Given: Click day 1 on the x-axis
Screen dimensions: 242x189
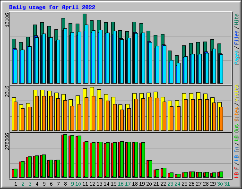Looking at the screenshot, I should (16, 184).
